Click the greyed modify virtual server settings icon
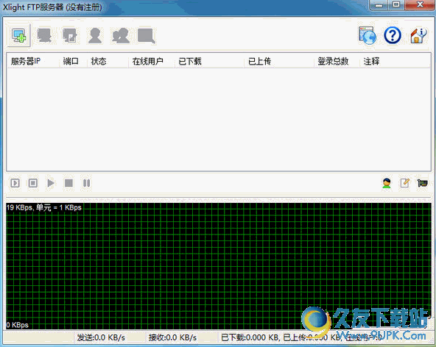 (70, 35)
